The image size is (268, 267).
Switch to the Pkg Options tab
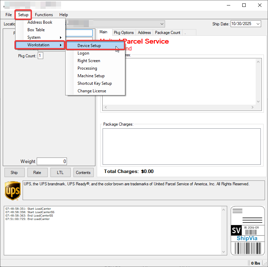[124, 33]
